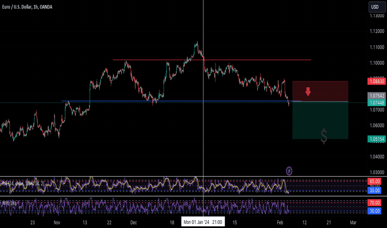Click the 1.06000 price axis label
This screenshot has width=387, height=228.
click(377, 125)
